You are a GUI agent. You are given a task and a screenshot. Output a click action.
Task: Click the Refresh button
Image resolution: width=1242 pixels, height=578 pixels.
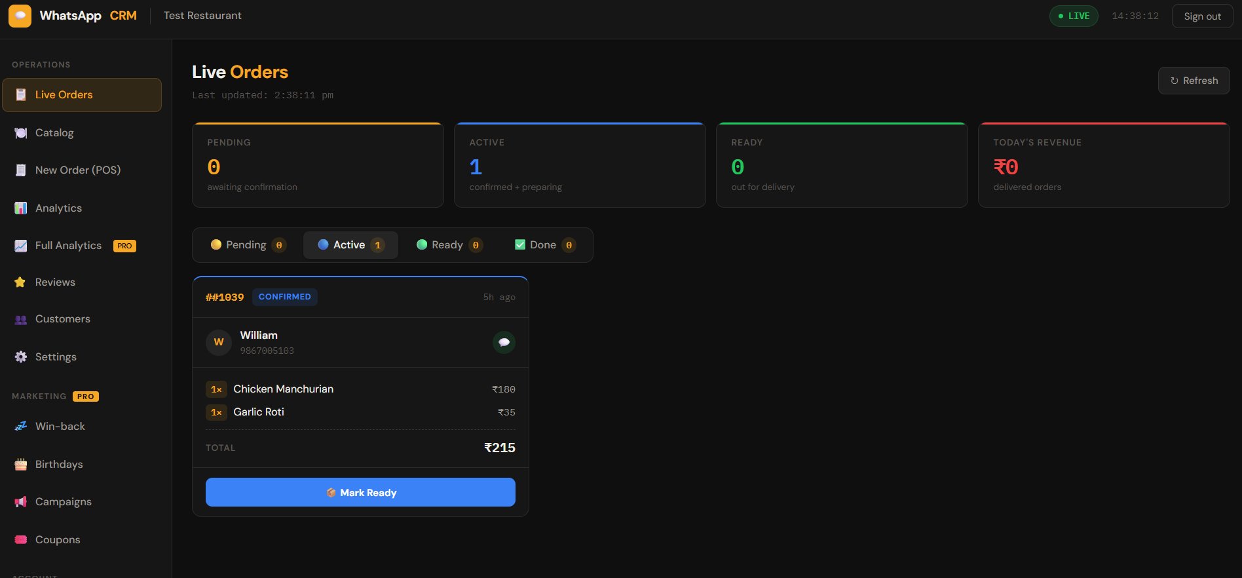tap(1194, 81)
